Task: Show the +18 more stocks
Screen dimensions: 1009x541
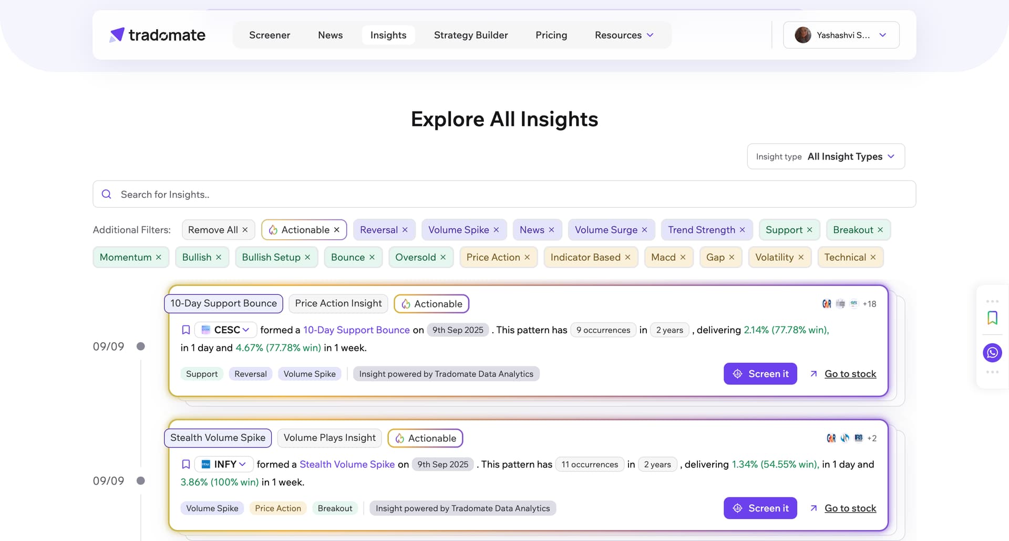Action: [869, 304]
